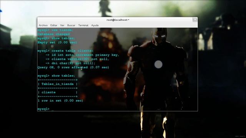Image resolution: width=246 pixels, height=138 pixels.
Task: Open the Buscar menu
Action: coord(71,25)
